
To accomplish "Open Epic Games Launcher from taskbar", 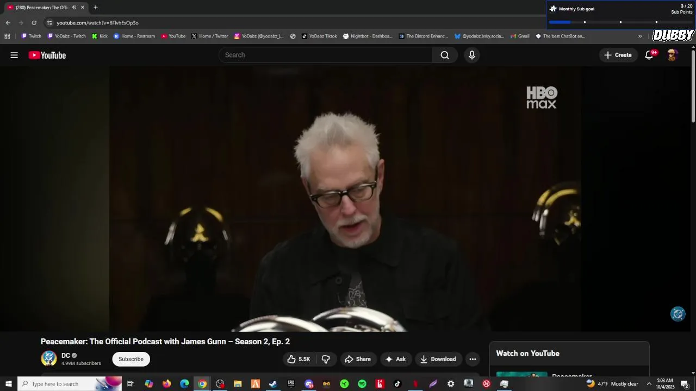I will tap(291, 384).
